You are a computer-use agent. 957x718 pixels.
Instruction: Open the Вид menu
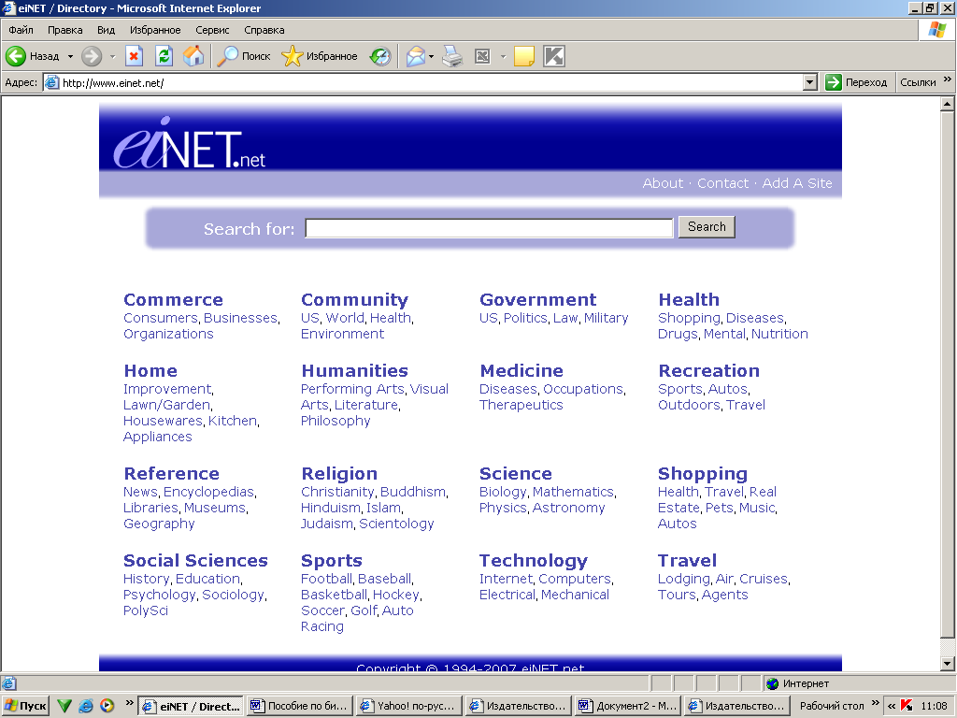click(106, 30)
